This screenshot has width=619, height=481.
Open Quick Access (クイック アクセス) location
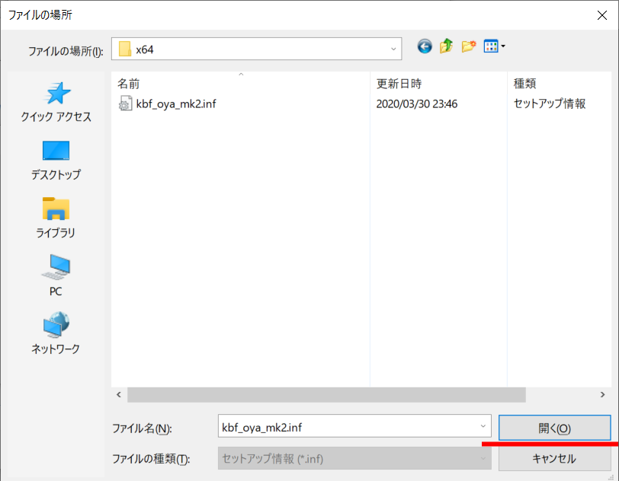[x=56, y=102]
